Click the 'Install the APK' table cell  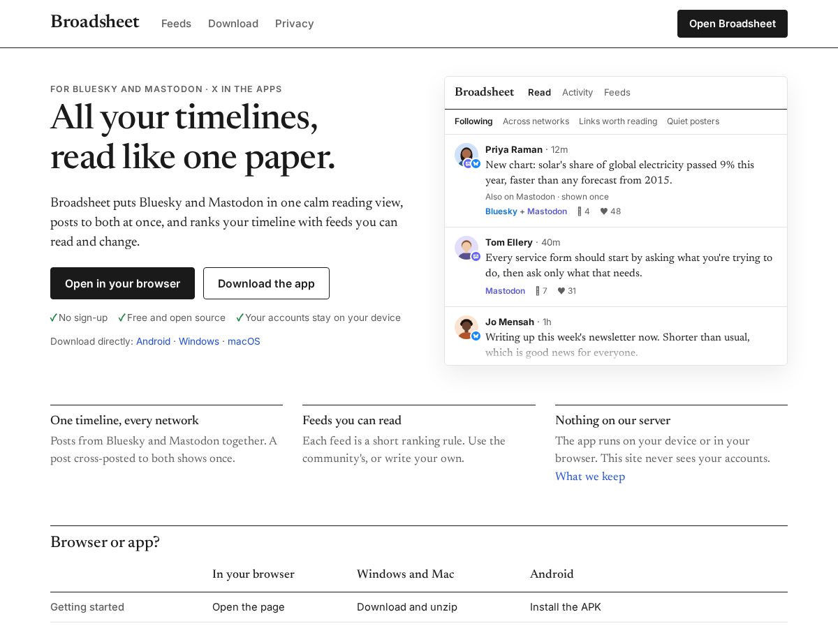[x=566, y=607]
